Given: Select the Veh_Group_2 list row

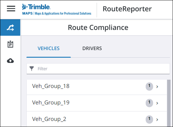Looking at the screenshot, I should pyautogui.click(x=97, y=119).
